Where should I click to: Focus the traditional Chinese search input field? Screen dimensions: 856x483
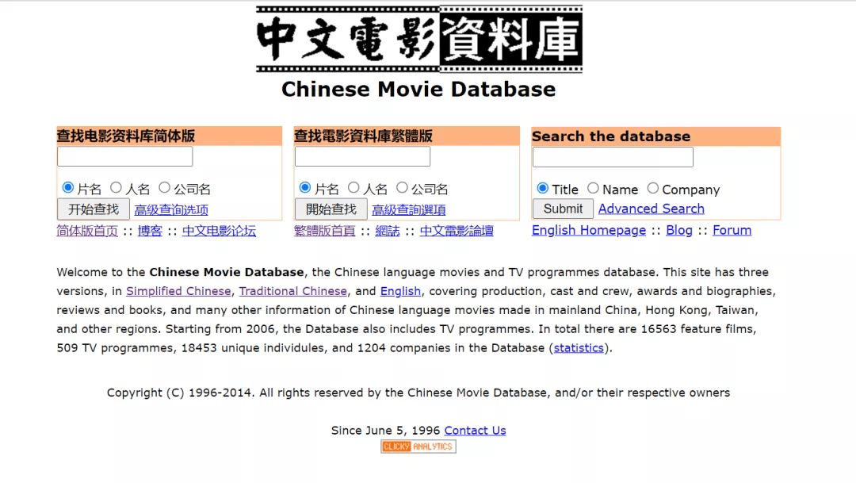(x=362, y=156)
